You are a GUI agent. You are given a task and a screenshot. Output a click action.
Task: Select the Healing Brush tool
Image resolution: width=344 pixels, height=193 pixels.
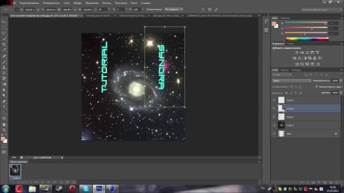point(4,56)
